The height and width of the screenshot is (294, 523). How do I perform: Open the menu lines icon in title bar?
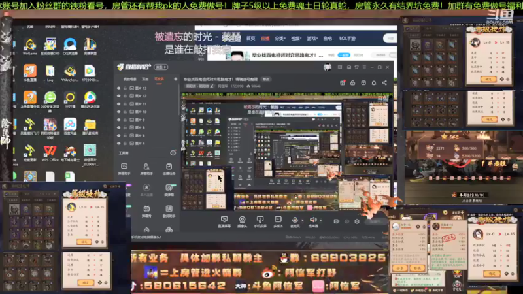(x=365, y=67)
